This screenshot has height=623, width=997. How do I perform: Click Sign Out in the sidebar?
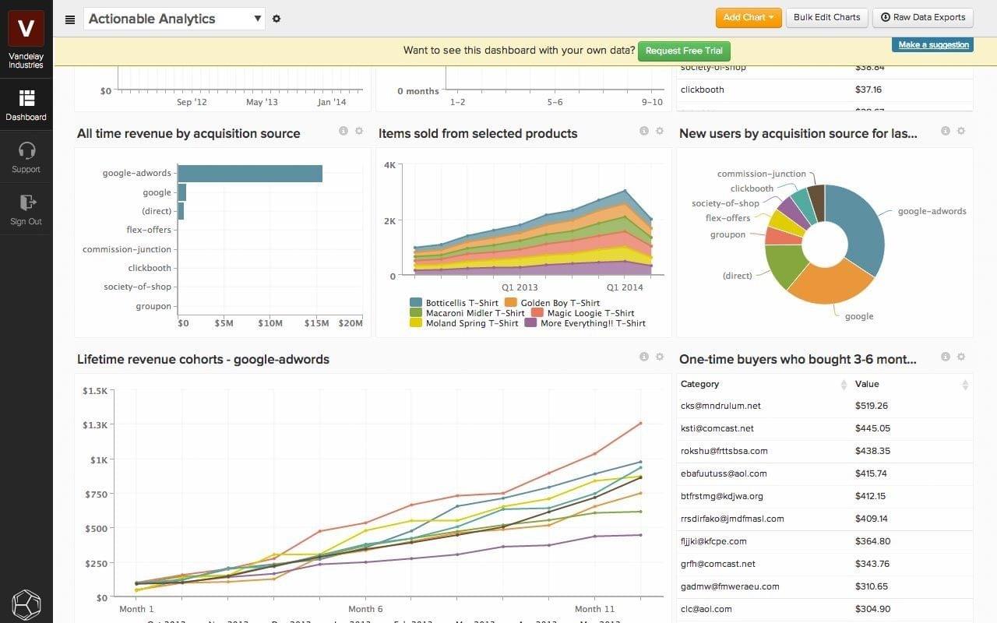click(26, 209)
